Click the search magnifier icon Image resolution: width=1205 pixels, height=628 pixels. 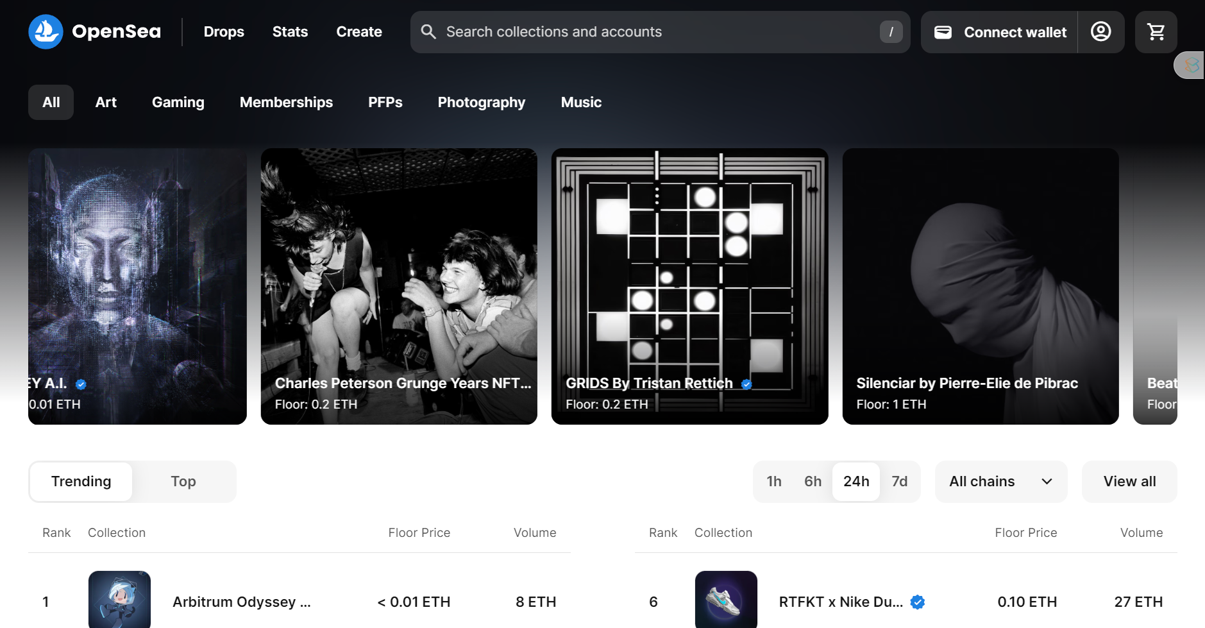pyautogui.click(x=428, y=31)
